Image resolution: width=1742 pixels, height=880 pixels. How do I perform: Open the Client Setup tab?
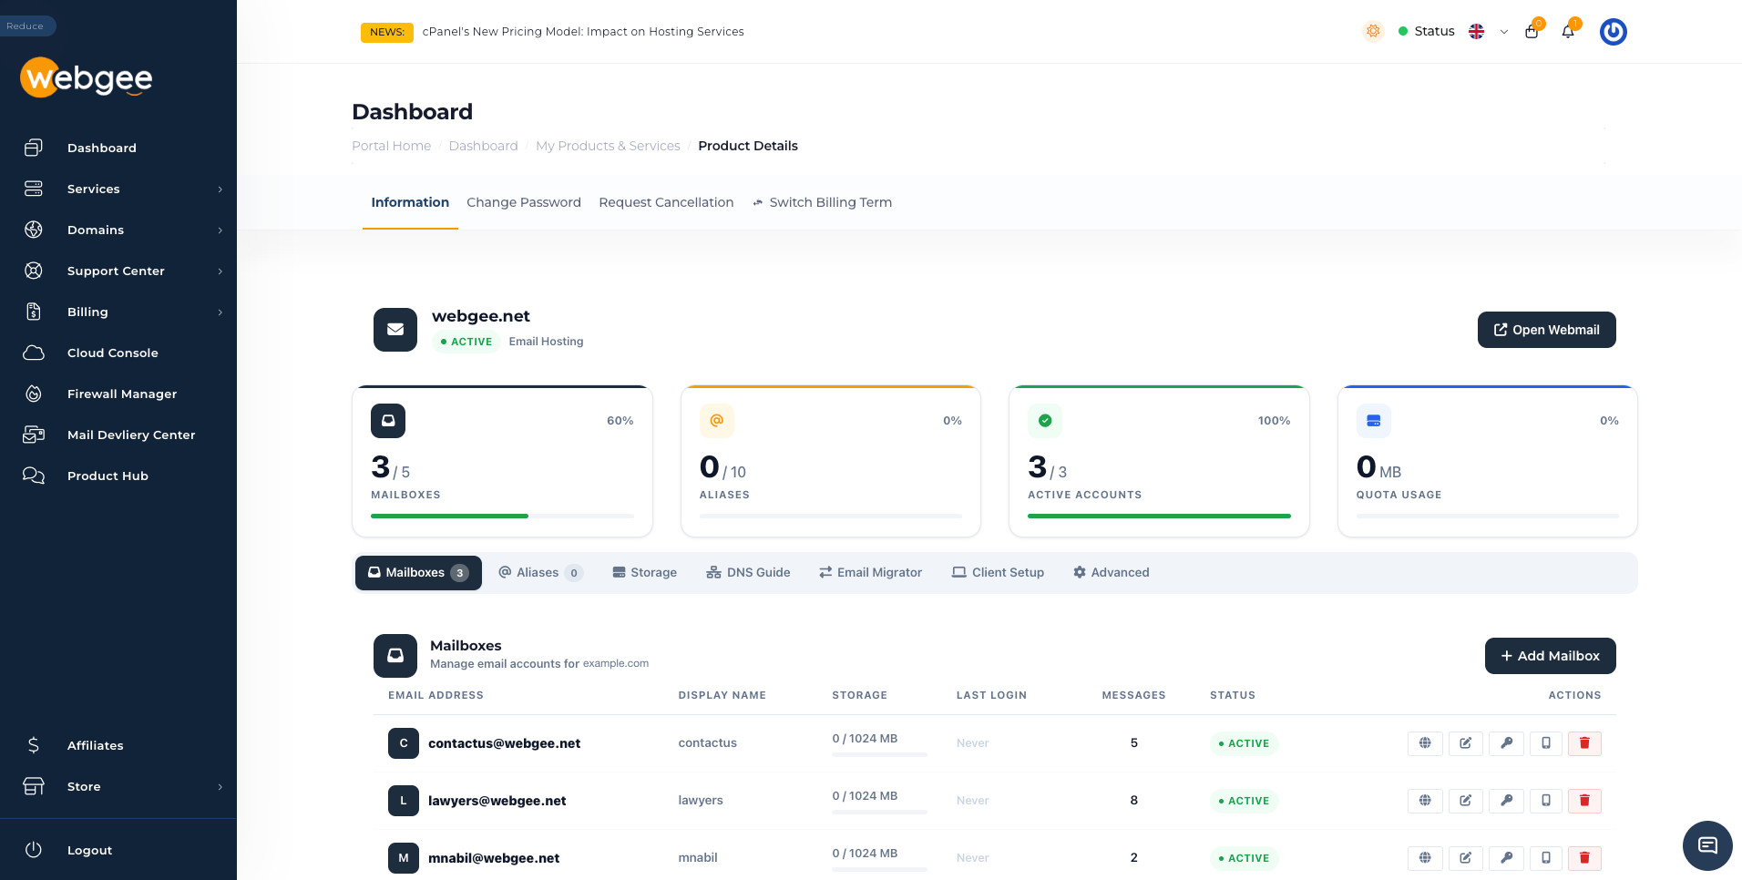[x=998, y=573]
